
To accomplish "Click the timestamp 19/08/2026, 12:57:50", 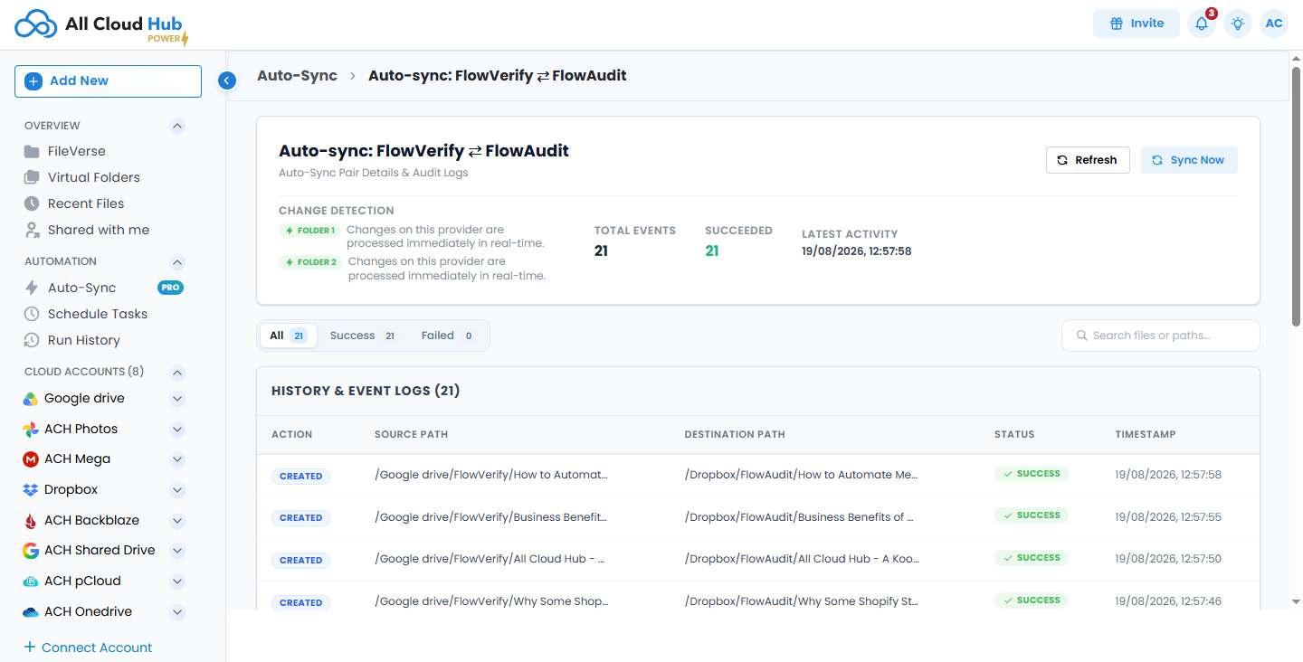I will (1168, 559).
